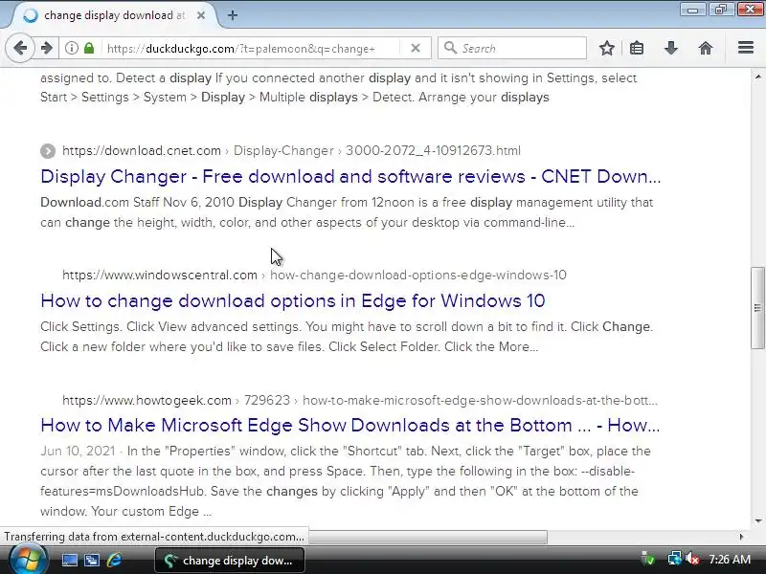
Task: Open a new tab with the plus button
Action: (x=233, y=15)
